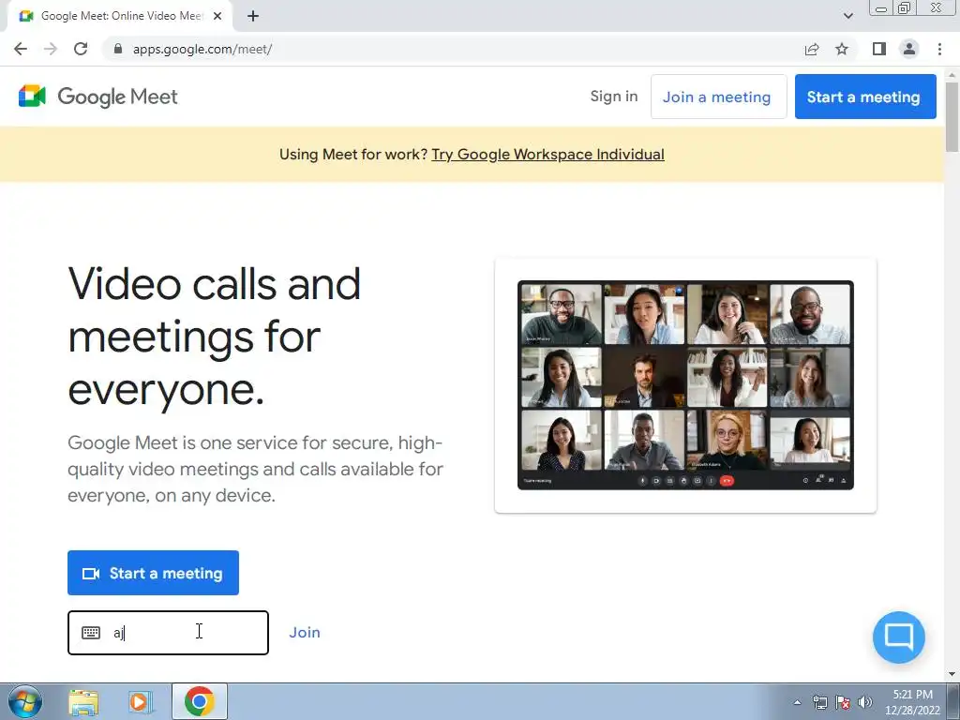960x720 pixels.
Task: Close the Google Meet browser tab
Action: pyautogui.click(x=217, y=16)
